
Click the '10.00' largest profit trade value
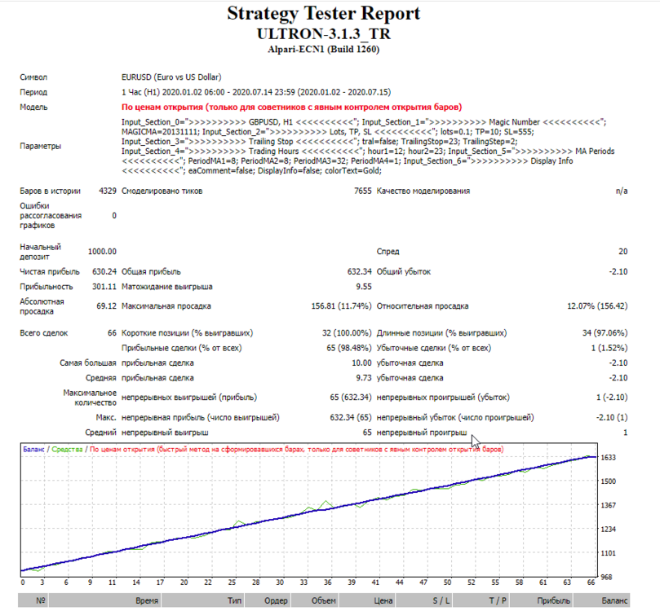point(361,363)
